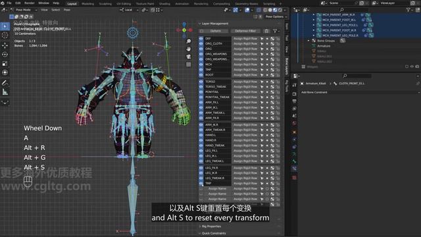
Task: Click the trash icon in Layer Management
Action: pyautogui.click(x=266, y=31)
